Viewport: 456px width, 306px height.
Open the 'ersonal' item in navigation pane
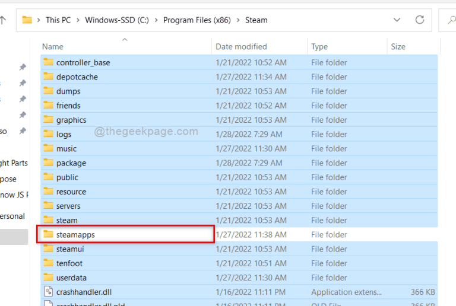click(12, 216)
